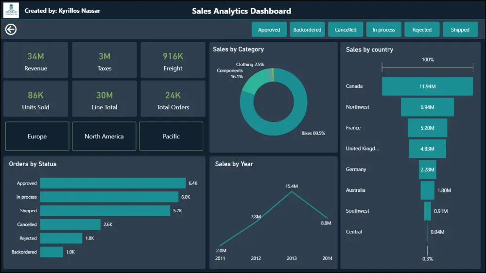Click the Sales by Year title
486x273 pixels.
(234, 164)
